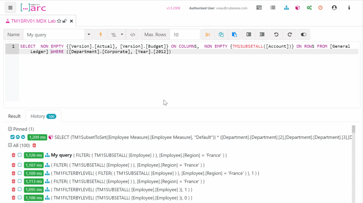
Task: Uncheck the pinned SELECT query checkbox
Action: 13,137
